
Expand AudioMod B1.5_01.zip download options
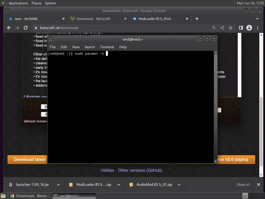point(179,185)
